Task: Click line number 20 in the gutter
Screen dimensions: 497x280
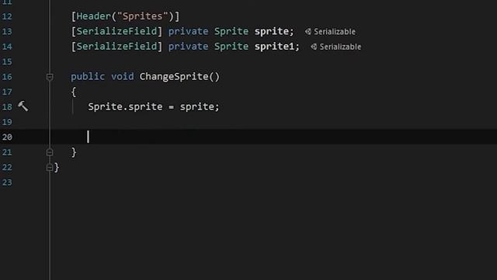Action: (x=7, y=137)
